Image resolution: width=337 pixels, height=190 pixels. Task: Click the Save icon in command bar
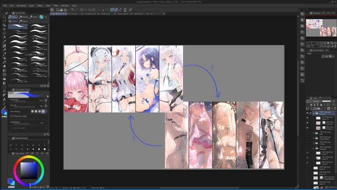[x=65, y=10]
